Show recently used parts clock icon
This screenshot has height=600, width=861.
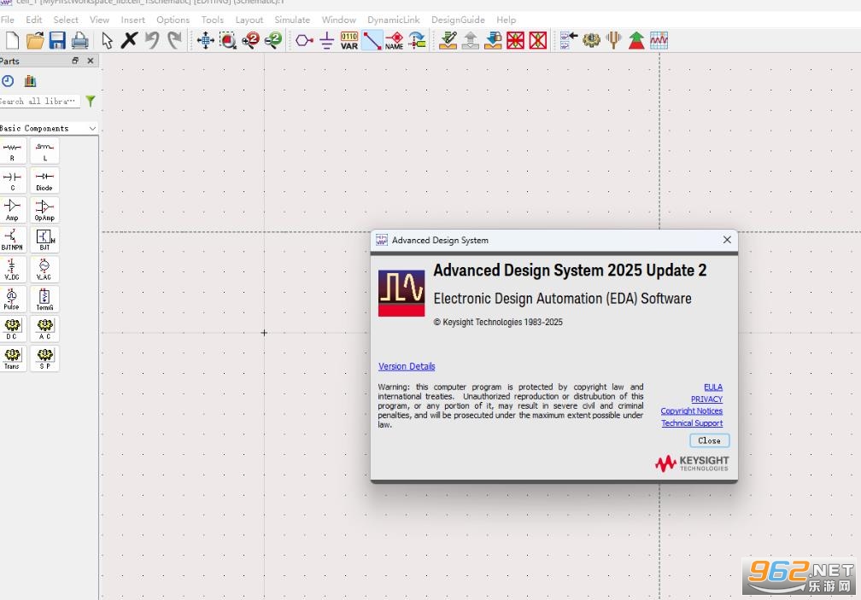(x=8, y=81)
